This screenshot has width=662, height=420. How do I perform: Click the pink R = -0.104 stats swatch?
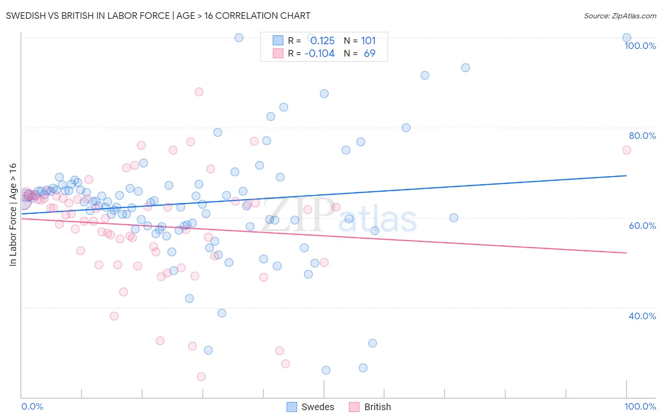click(x=278, y=53)
